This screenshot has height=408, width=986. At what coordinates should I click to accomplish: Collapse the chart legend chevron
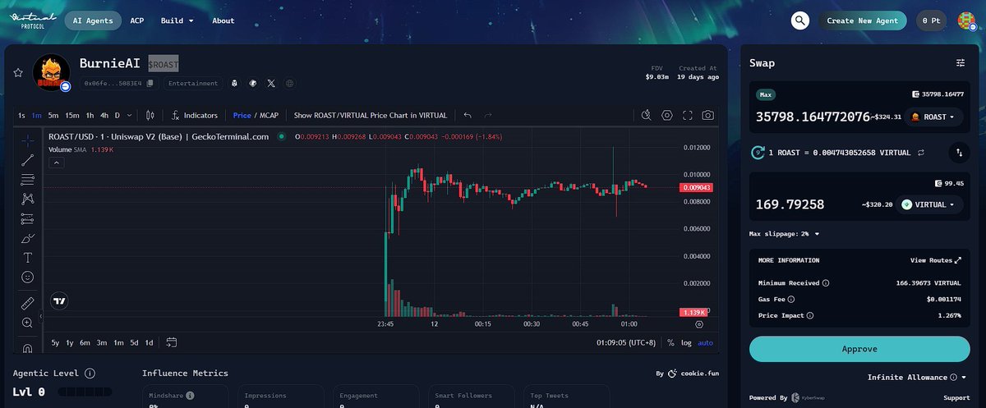pyautogui.click(x=57, y=163)
